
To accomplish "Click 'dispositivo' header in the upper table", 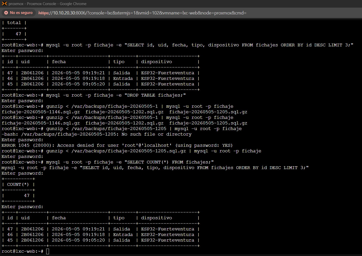I will click(156, 62).
